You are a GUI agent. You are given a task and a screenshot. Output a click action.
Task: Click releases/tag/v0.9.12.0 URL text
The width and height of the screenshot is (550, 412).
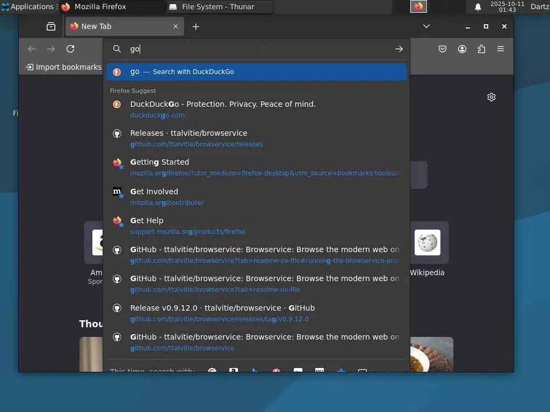coord(219,319)
